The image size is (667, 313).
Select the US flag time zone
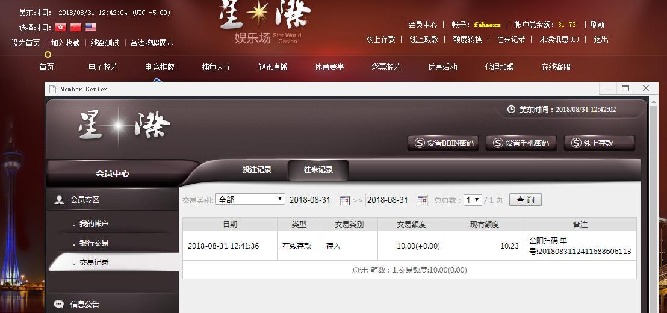(91, 27)
